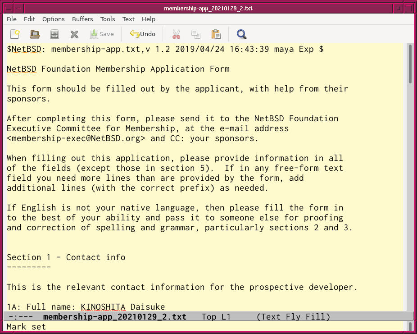Click the buffer name in the mode line
Viewport: 417px width, 334px height.
114,317
